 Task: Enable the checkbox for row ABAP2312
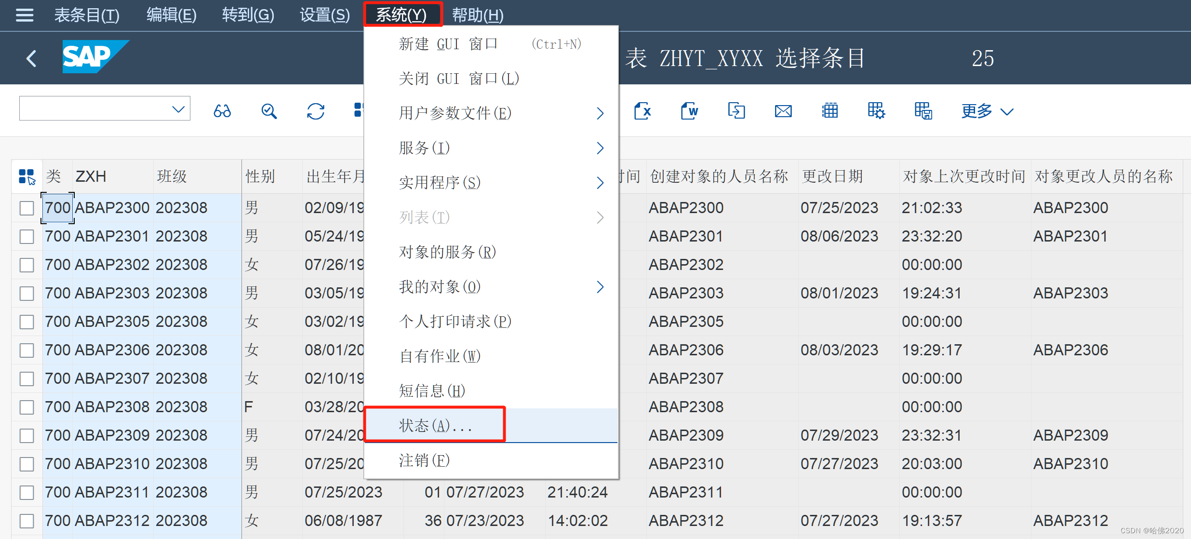tap(27, 520)
